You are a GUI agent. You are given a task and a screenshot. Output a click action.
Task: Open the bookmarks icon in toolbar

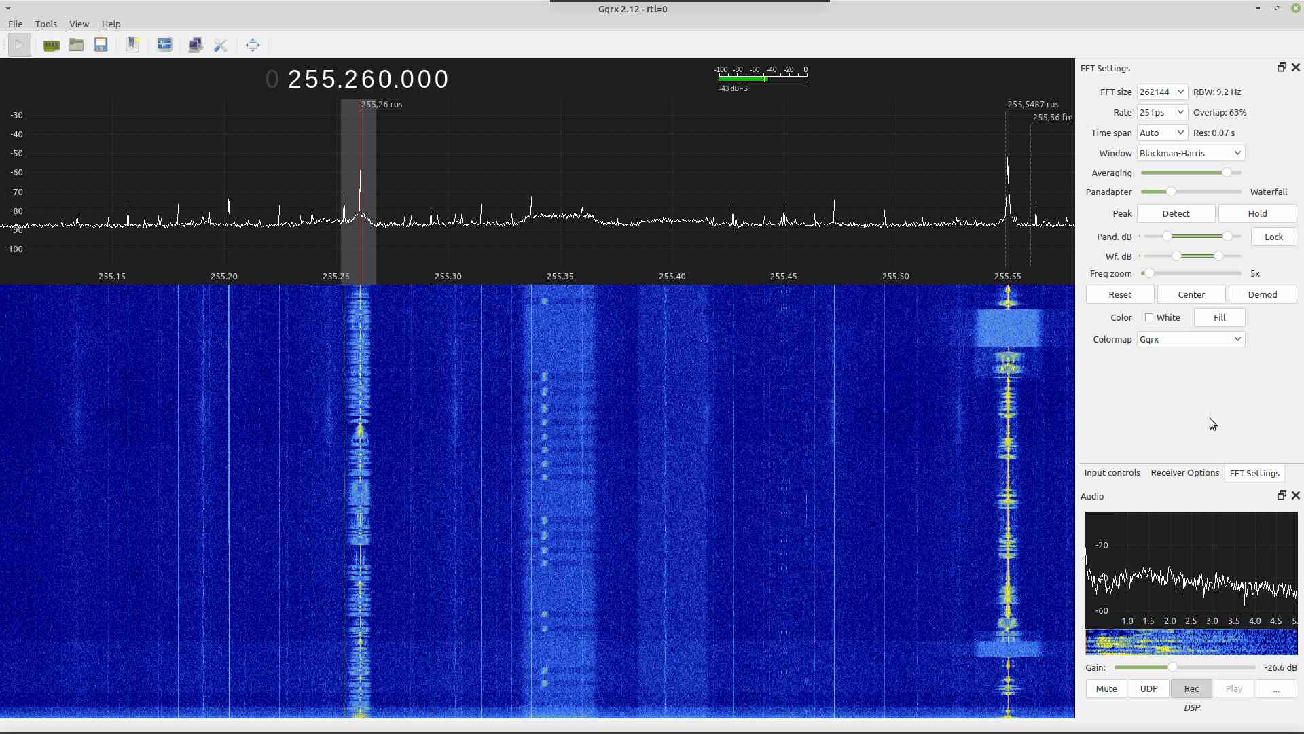pyautogui.click(x=132, y=46)
